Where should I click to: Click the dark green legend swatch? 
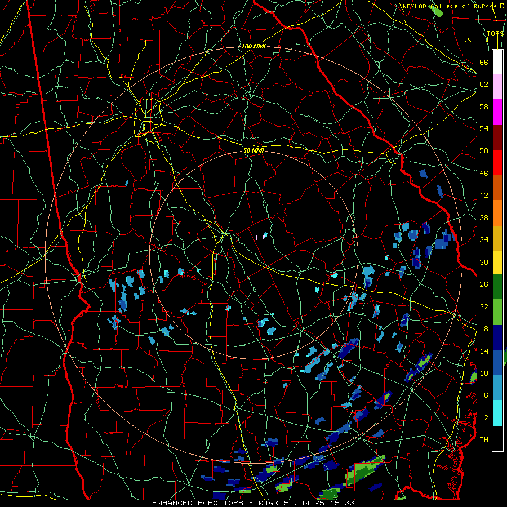click(x=497, y=287)
